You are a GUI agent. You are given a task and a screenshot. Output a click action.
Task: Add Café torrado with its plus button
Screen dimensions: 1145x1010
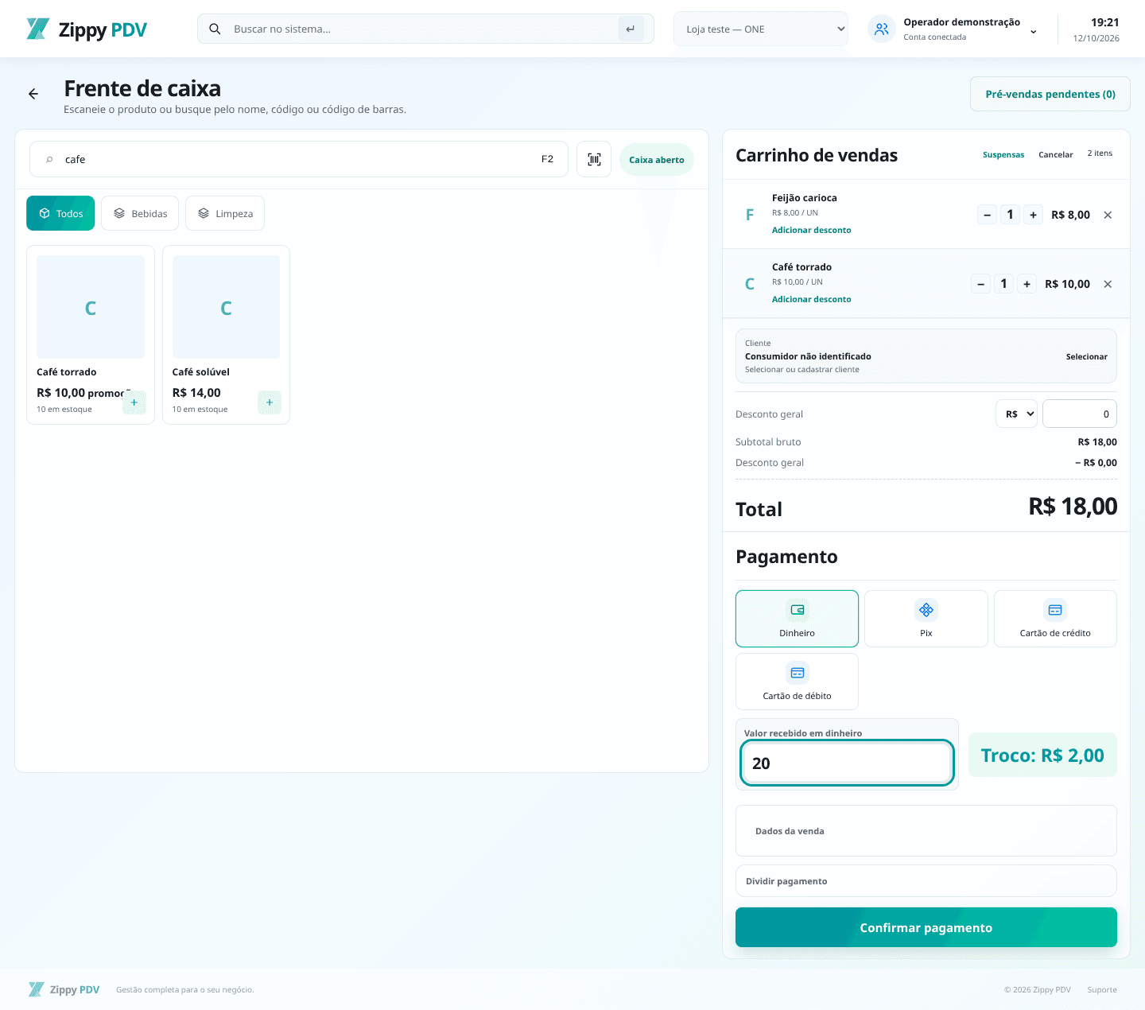[134, 402]
